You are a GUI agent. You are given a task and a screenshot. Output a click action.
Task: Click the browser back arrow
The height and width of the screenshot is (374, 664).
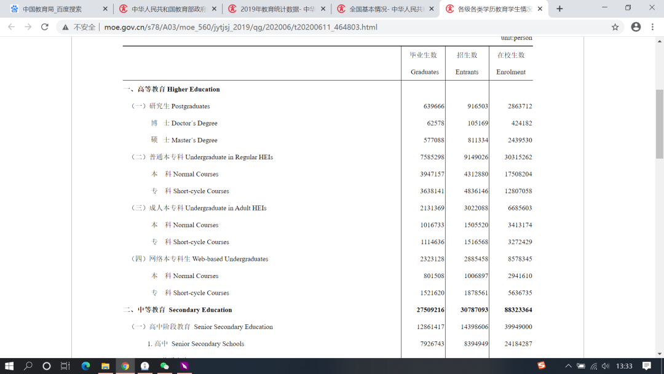tap(11, 27)
